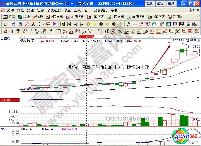Click the 客服 button
The image size is (201, 146).
tap(149, 3)
